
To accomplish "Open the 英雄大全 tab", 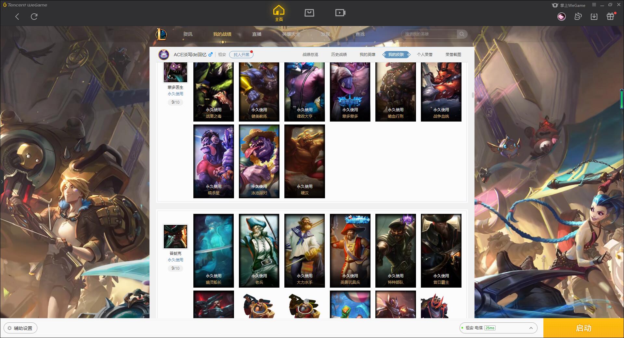I will tap(291, 34).
